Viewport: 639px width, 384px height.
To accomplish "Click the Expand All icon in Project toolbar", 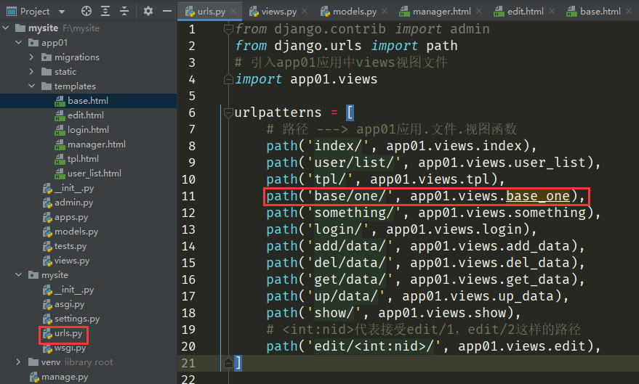I will [x=106, y=11].
